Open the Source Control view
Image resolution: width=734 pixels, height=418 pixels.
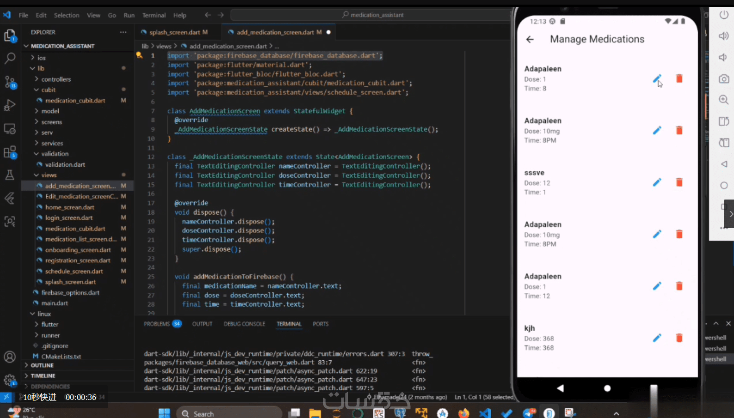10,82
